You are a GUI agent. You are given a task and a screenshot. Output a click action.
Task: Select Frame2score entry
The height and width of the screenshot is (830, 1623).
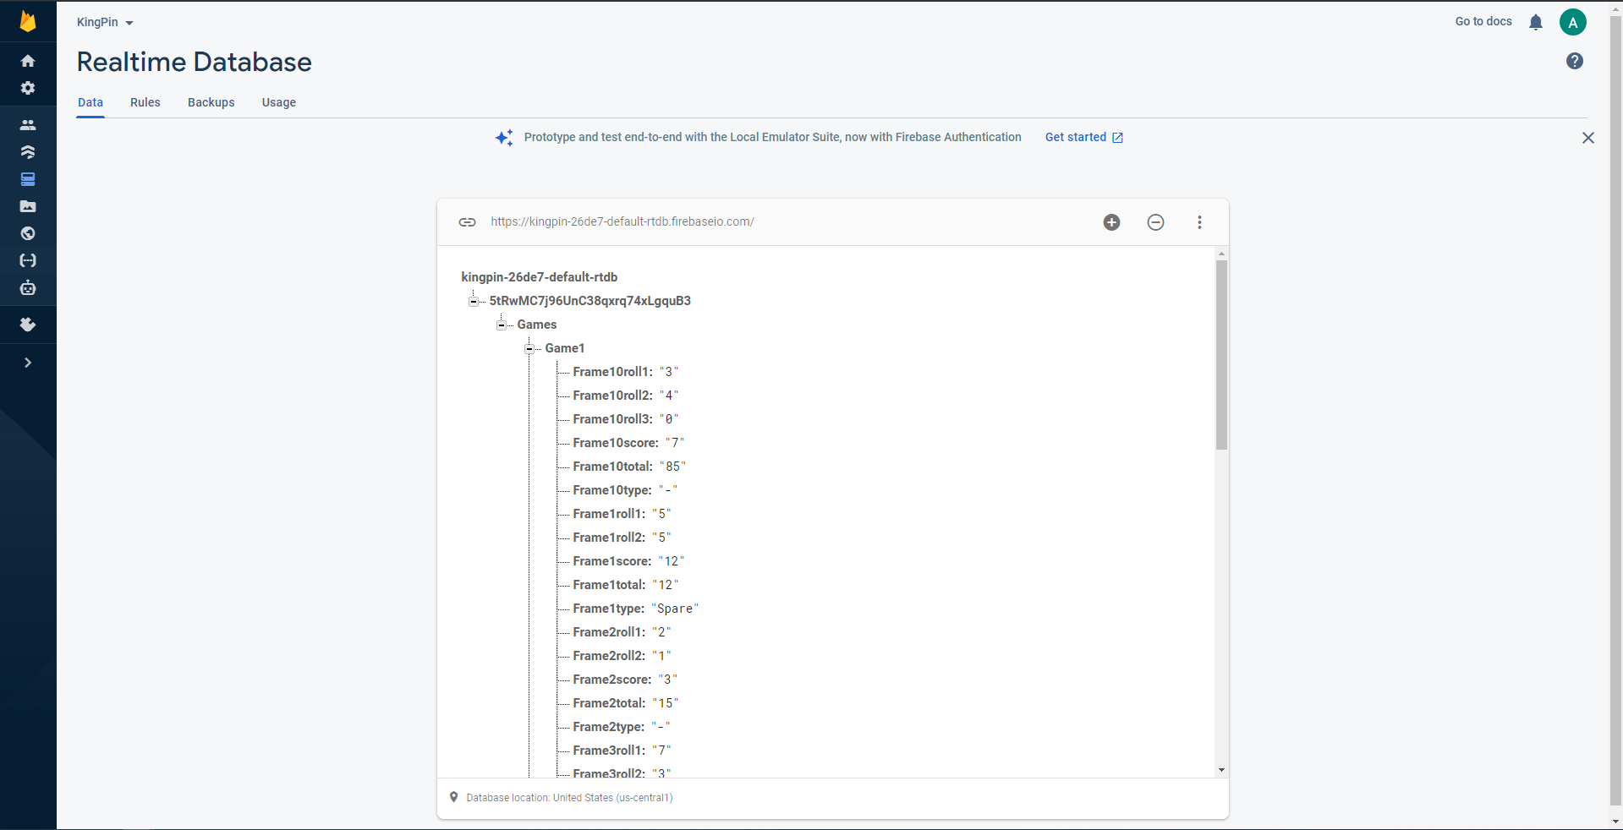625,680
